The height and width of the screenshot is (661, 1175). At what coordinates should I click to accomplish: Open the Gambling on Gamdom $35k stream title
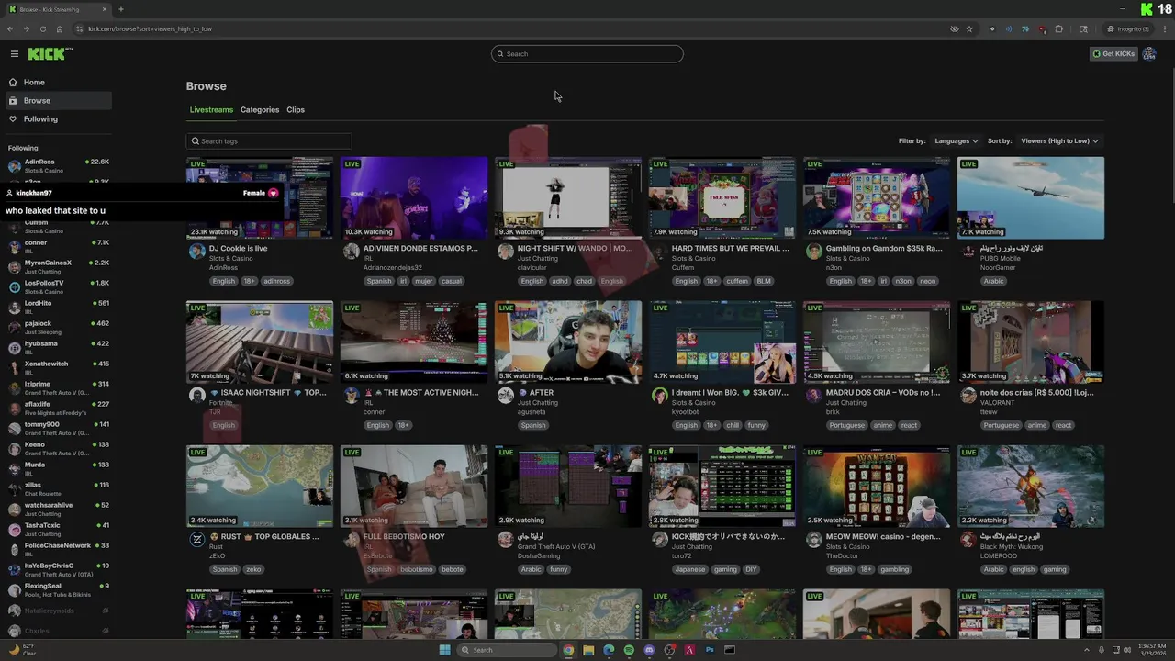coord(884,249)
